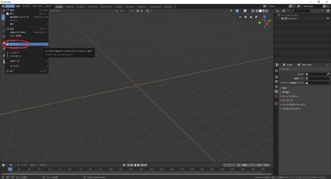
Task: Hide Collection with eye icon
Action: point(328,18)
